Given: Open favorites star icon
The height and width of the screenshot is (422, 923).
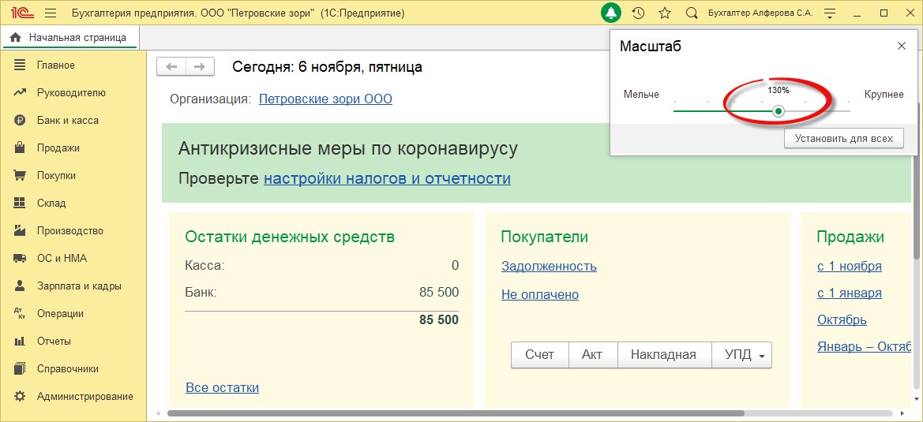Looking at the screenshot, I should [664, 13].
